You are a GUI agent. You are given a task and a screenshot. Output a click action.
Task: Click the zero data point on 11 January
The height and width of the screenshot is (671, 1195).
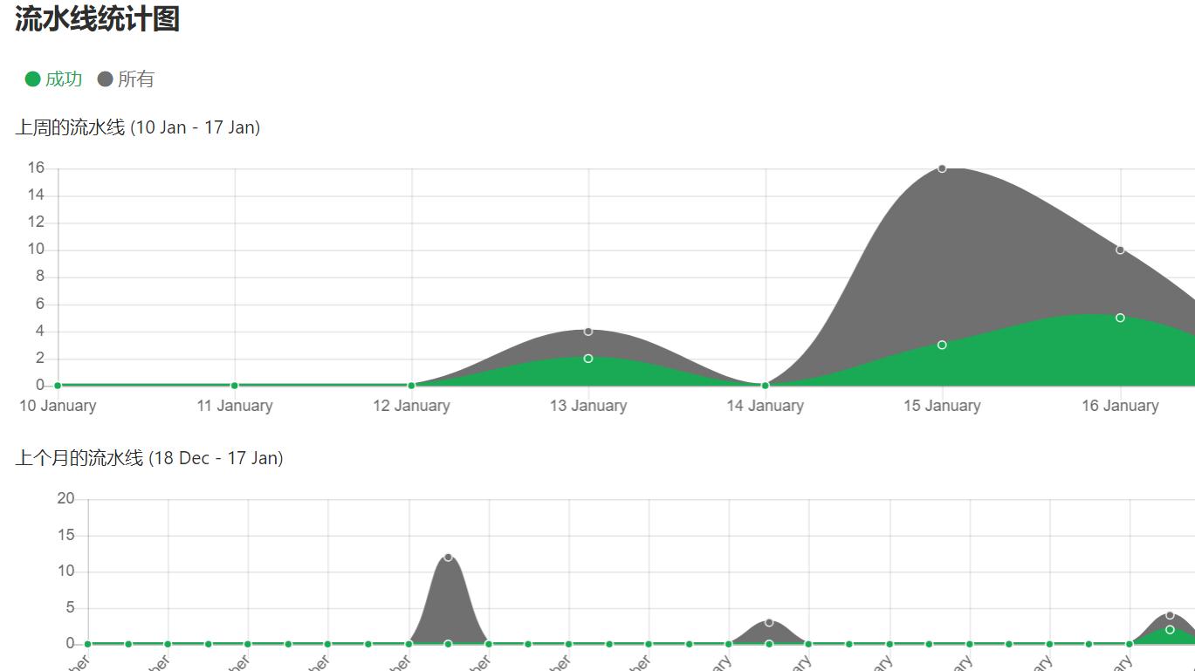point(235,386)
